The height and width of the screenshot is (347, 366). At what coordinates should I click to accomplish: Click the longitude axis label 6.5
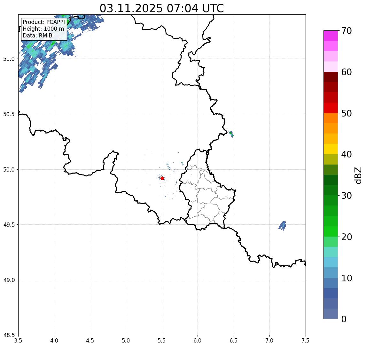pos(234,341)
